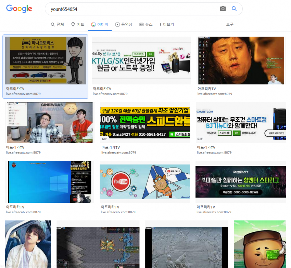Click 아프리카TV title under 스피드환불 banner
This screenshot has width=291, height=268.
click(x=111, y=148)
